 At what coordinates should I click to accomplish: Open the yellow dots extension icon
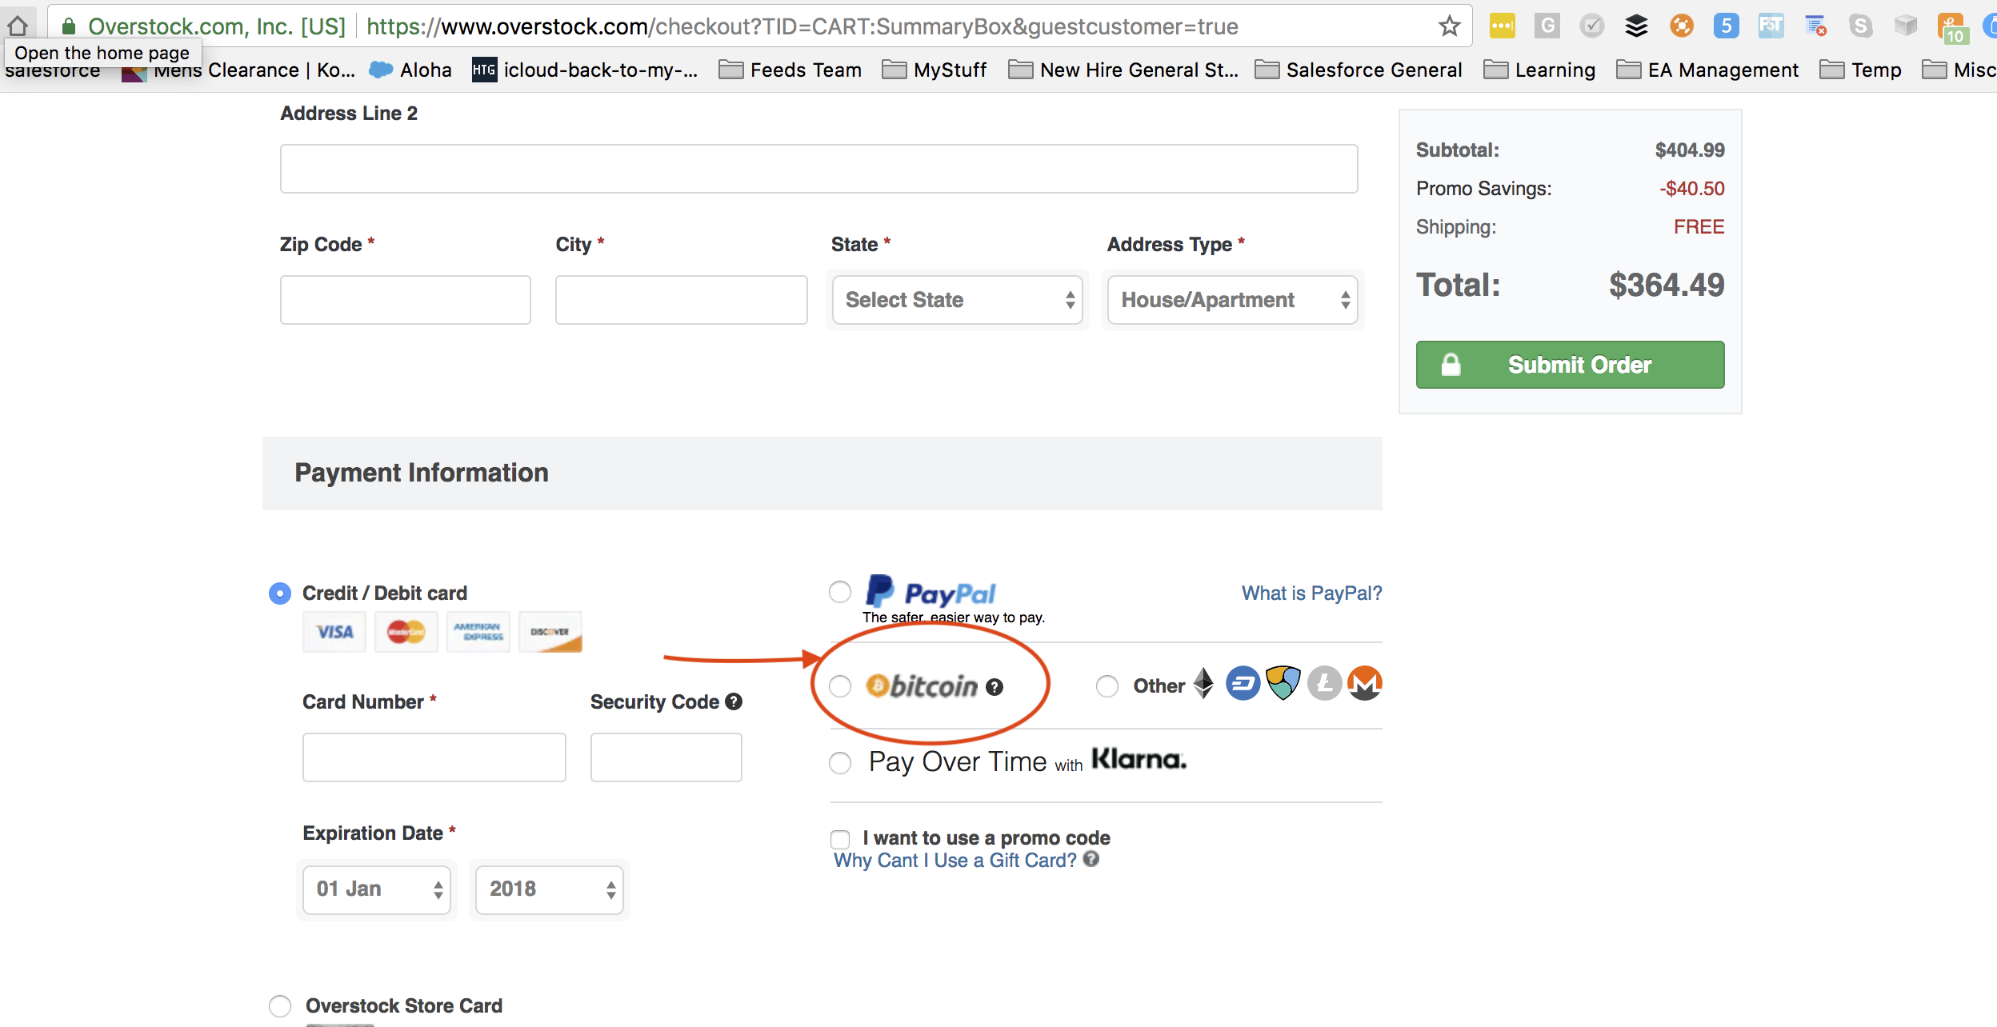pos(1502,26)
